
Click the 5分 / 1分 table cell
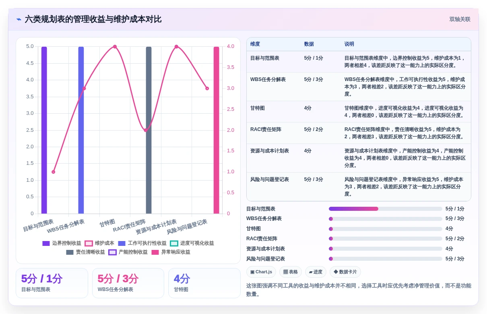click(314, 58)
